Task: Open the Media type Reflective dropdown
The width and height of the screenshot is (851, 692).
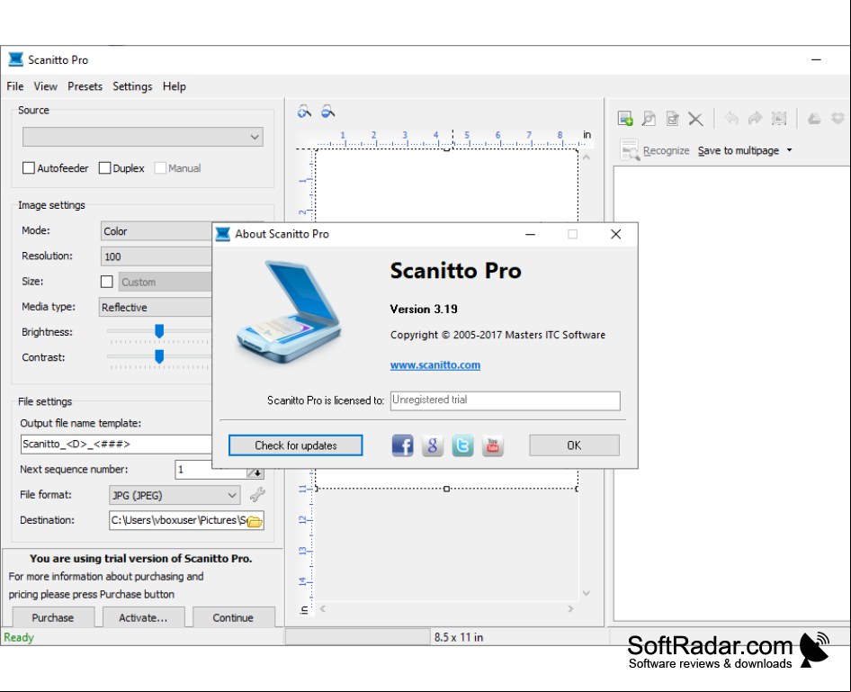Action: 156,307
